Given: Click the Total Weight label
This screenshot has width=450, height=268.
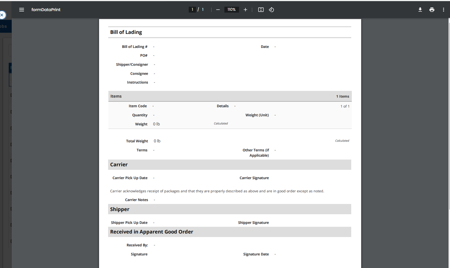Looking at the screenshot, I should [x=137, y=141].
